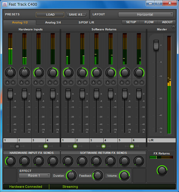Screen dimensions: 179x192
Task: Click FX send knob for Software Return 1
Action: [68, 161]
